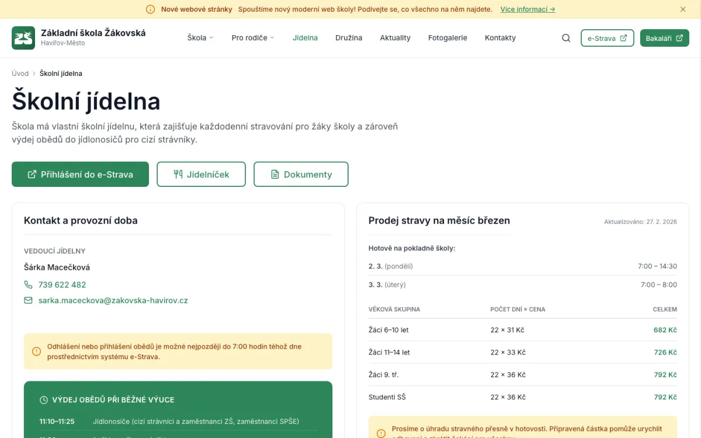The height and width of the screenshot is (438, 701).
Task: Open the Bakaláři external button
Action: point(664,38)
